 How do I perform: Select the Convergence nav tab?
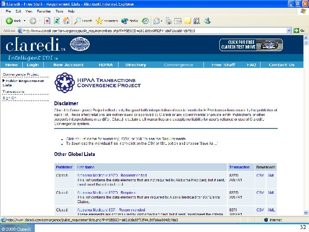[x=179, y=65]
